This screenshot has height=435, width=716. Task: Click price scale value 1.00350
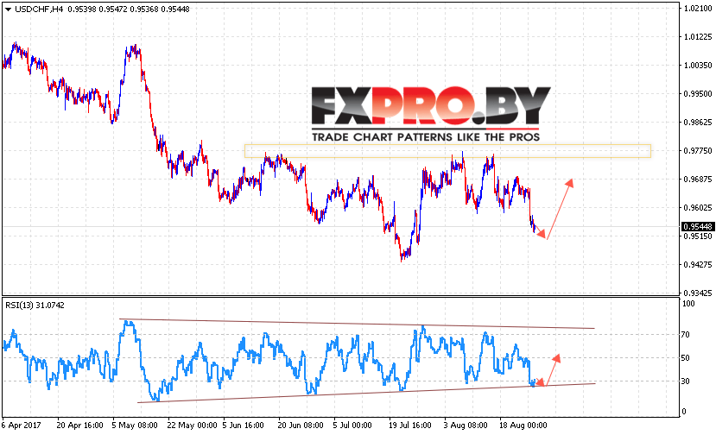click(x=698, y=66)
